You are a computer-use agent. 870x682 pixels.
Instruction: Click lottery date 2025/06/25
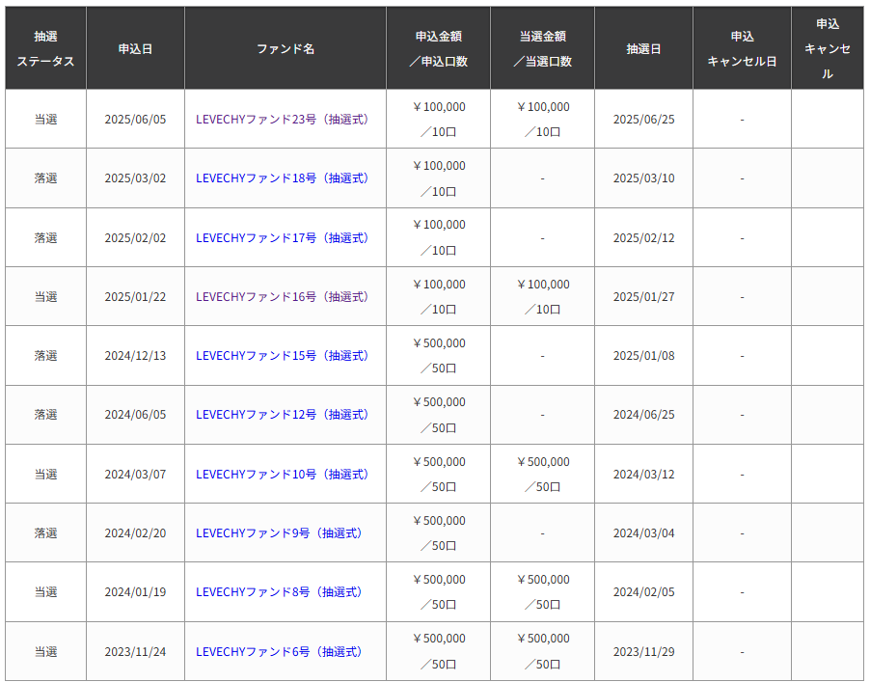(643, 120)
